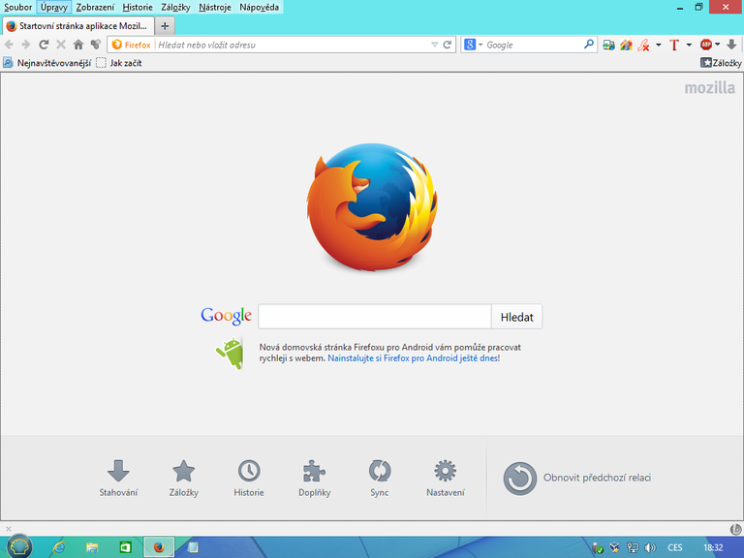
Task: Open the Google search engine selector
Action: (473, 45)
